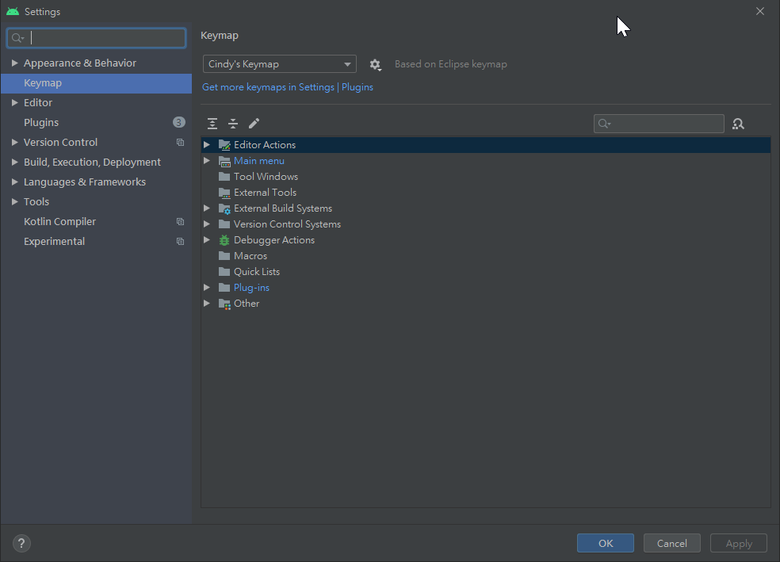This screenshot has width=780, height=562.
Task: Open Kotlin Compiler settings page
Action: [96, 222]
